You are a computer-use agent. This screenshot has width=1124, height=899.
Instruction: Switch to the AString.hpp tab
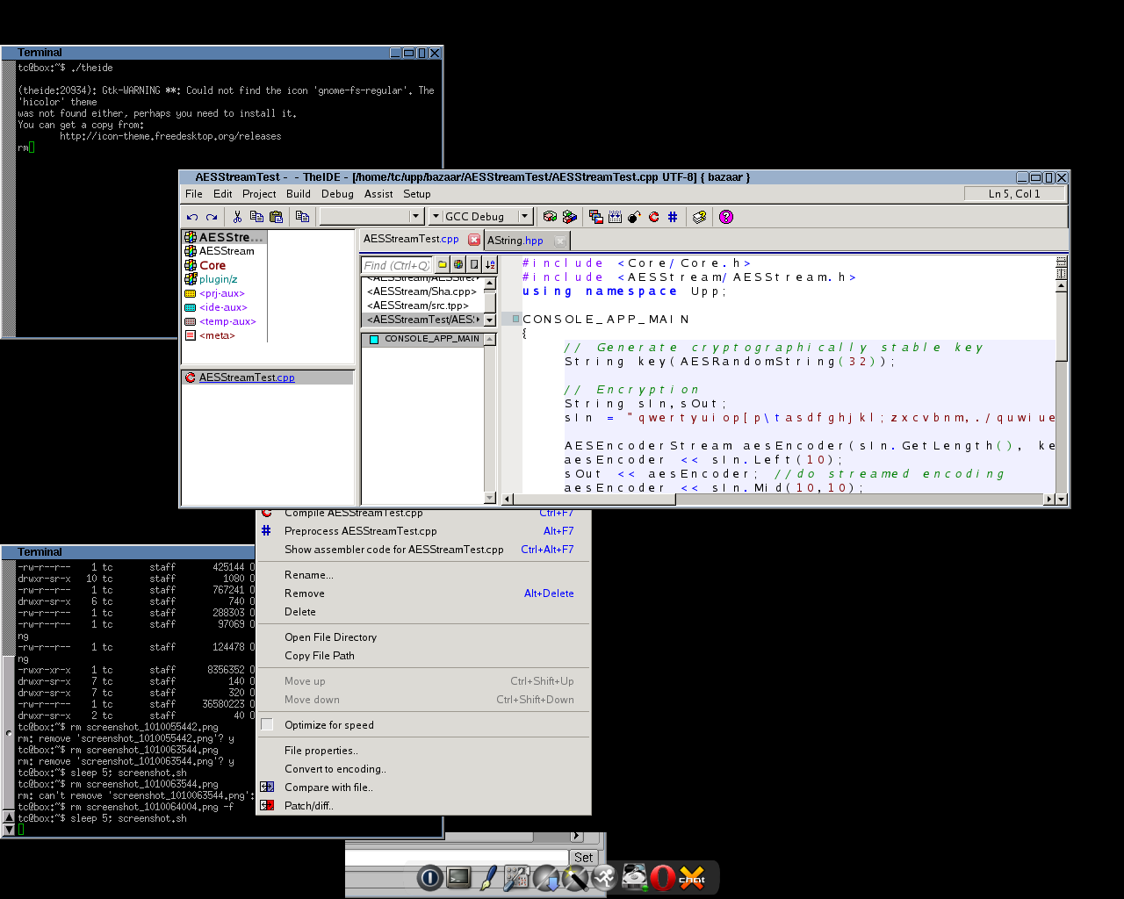click(x=515, y=241)
